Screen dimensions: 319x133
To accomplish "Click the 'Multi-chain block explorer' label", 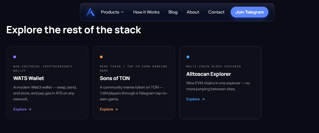I will click(x=214, y=66).
